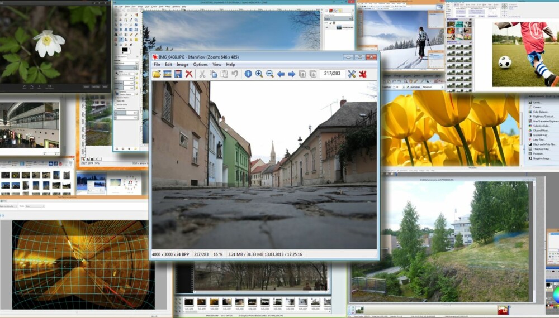
Task: Open the None dropdown in panorama window
Action: pos(35,206)
